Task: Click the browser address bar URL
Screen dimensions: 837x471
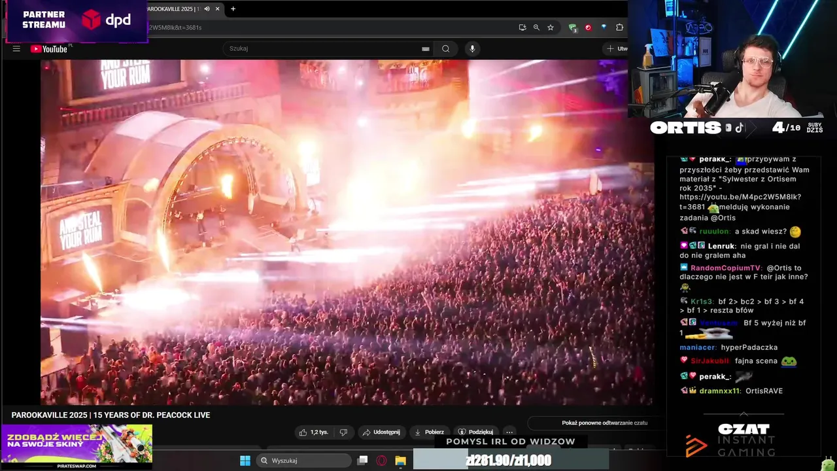Action: tap(175, 27)
